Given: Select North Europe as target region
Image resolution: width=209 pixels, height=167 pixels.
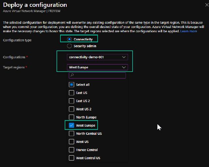Looking at the screenshot, I should tap(72, 117).
